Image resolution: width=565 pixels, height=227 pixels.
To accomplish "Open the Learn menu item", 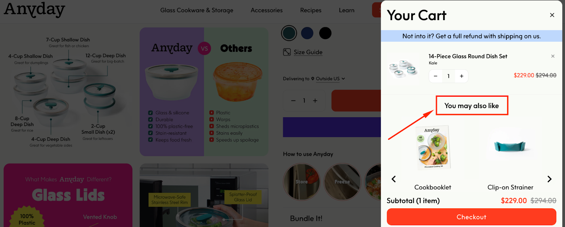I will pos(346,10).
